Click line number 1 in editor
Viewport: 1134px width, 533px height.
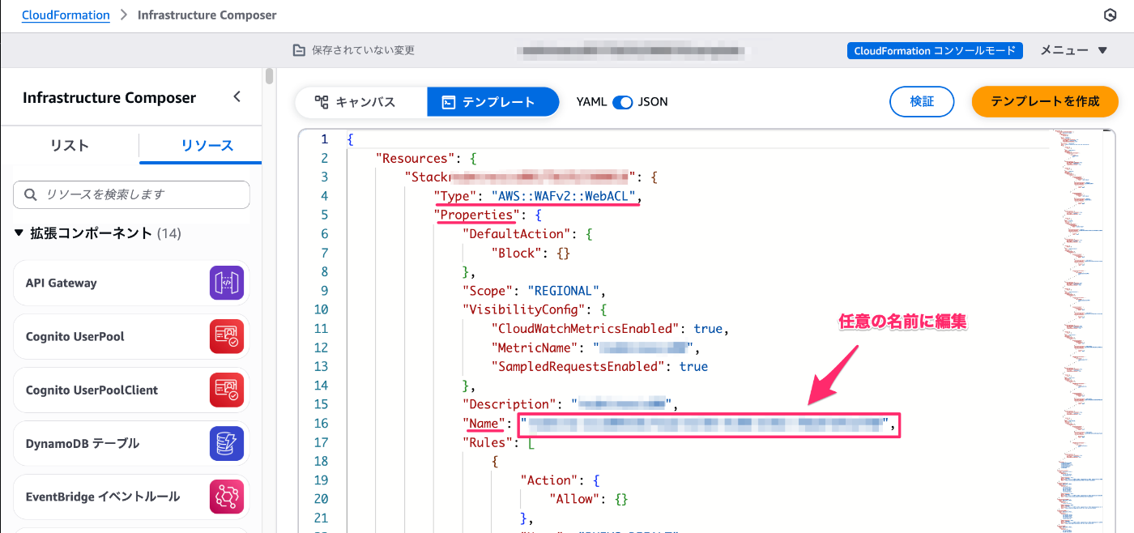325,139
